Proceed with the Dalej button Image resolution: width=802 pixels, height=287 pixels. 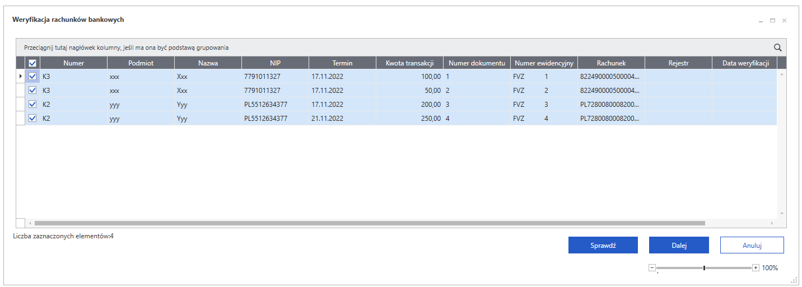(679, 245)
